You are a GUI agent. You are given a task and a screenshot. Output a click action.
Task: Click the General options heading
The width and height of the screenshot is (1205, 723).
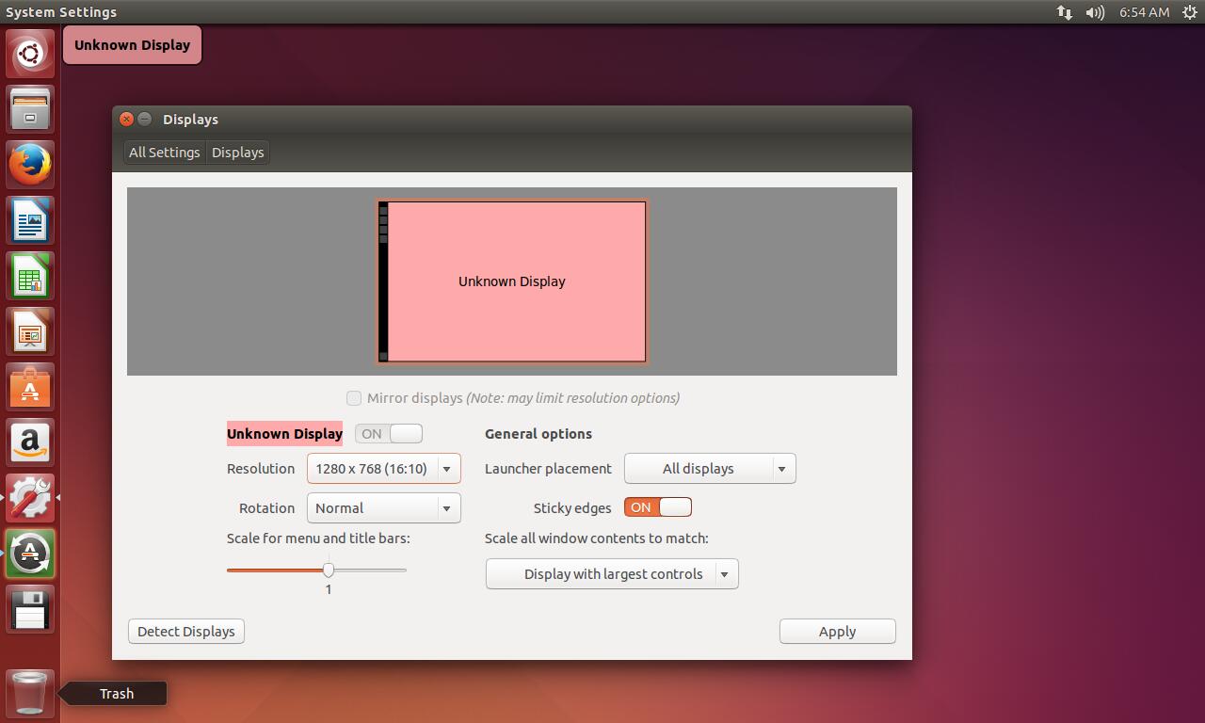point(538,433)
